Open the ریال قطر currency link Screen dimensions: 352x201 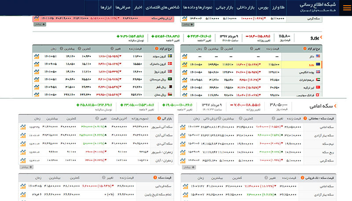161,87
